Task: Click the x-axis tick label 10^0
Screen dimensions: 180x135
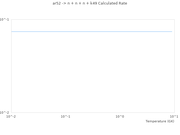Action: point(120,116)
